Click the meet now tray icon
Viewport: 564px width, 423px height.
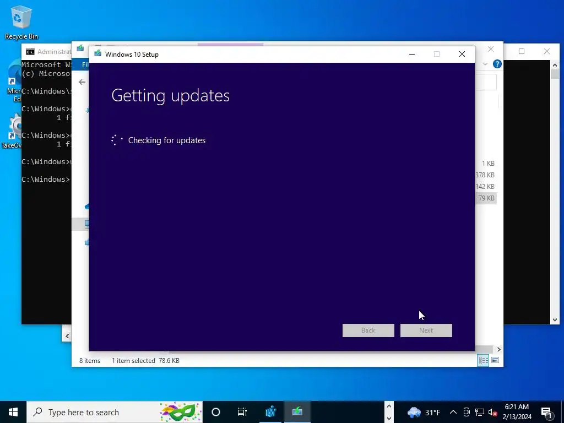[467, 412]
